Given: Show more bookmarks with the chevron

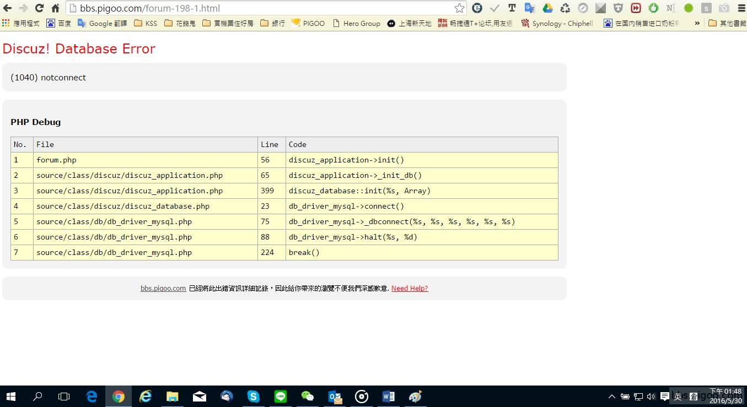Looking at the screenshot, I should click(697, 23).
